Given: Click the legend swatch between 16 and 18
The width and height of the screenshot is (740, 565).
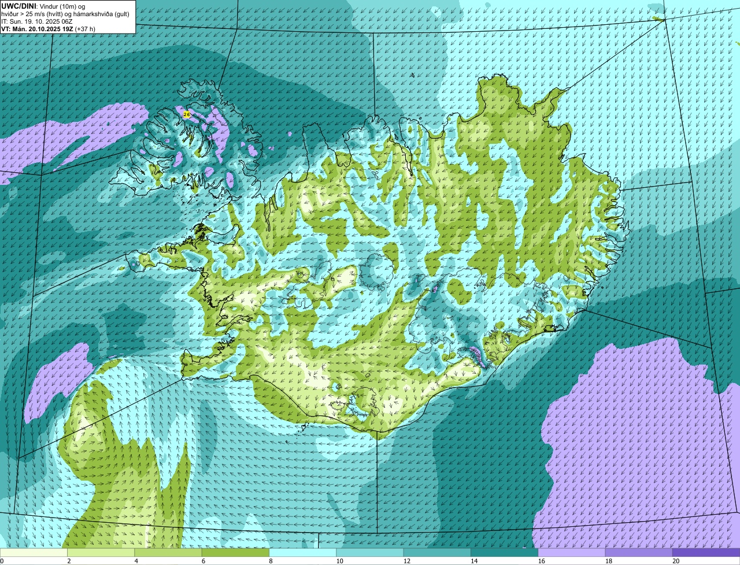Looking at the screenshot, I should pyautogui.click(x=572, y=553).
